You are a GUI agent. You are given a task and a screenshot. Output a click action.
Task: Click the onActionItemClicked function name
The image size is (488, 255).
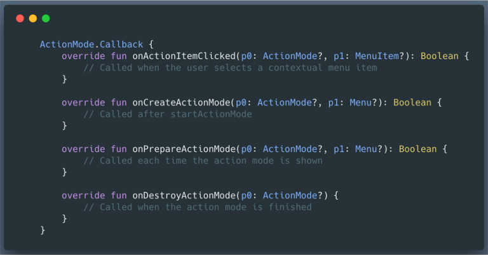click(176, 56)
